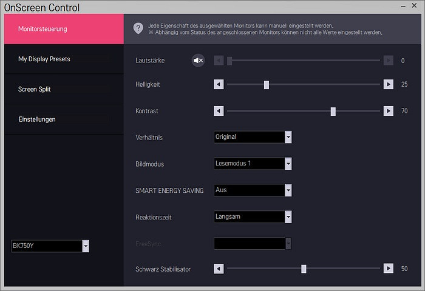Decrease Kontrast with the left arrow

219,111
